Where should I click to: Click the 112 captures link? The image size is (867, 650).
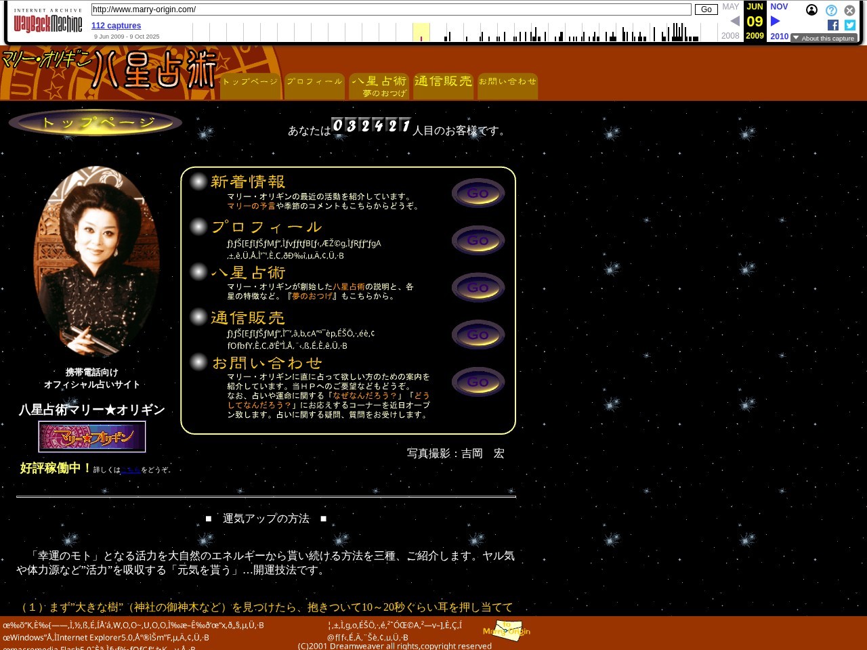[x=116, y=26]
